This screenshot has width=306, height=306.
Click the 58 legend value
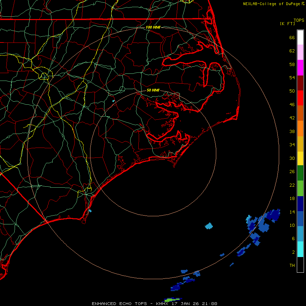coord(292,64)
